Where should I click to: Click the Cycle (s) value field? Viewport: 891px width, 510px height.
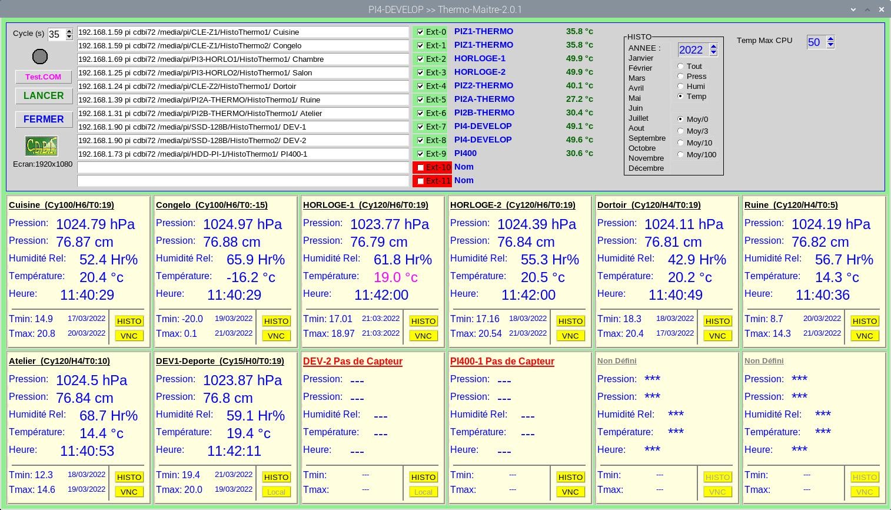56,34
